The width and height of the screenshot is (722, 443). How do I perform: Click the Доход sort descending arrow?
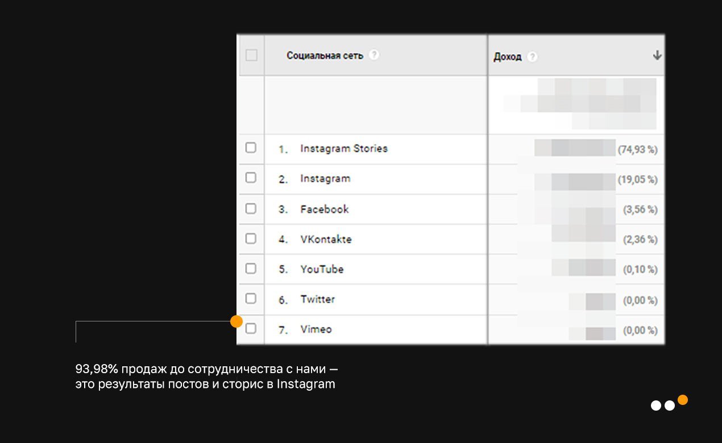657,55
